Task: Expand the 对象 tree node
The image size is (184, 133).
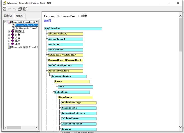Action: [x=9, y=35]
